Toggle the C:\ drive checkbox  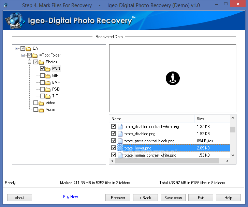tap(23, 48)
